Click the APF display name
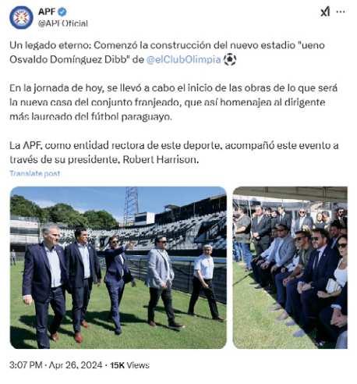 (47, 12)
